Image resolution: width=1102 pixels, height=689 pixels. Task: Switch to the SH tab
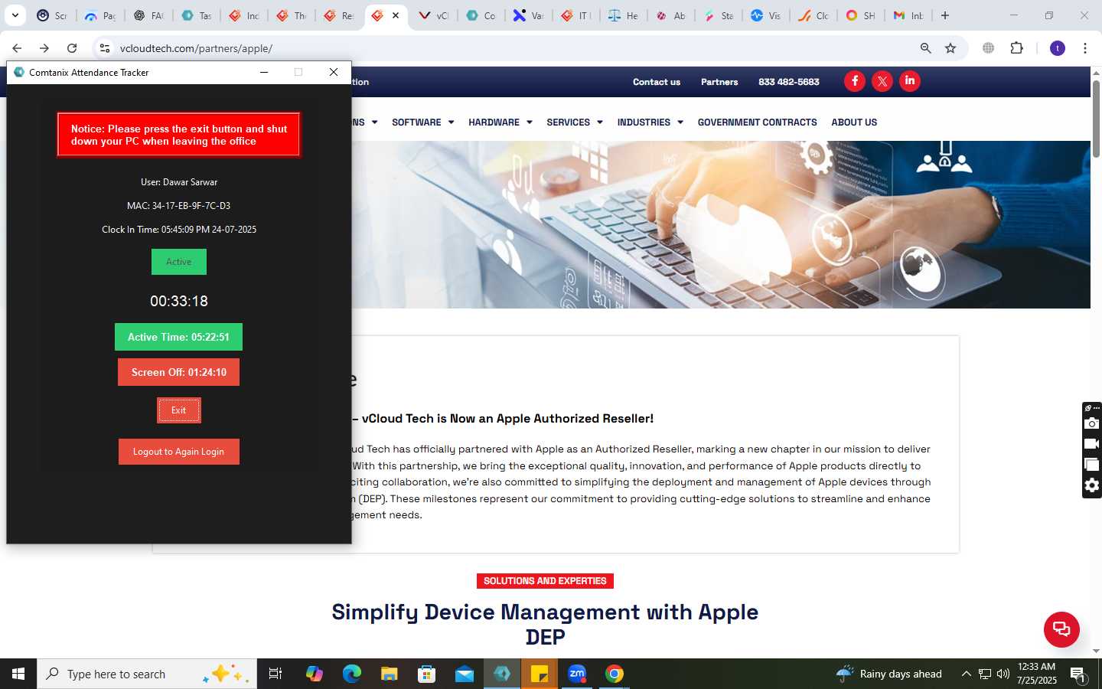861,15
